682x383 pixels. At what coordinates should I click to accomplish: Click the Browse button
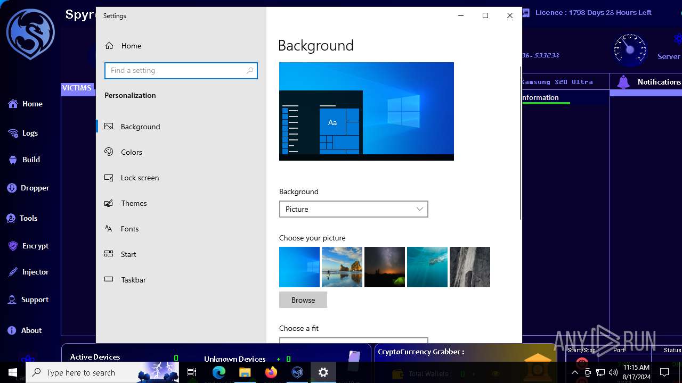click(x=303, y=300)
